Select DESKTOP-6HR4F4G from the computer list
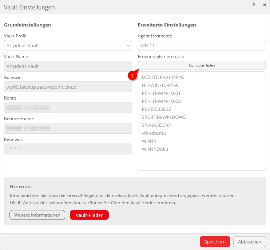The image size is (270, 250). point(163,77)
